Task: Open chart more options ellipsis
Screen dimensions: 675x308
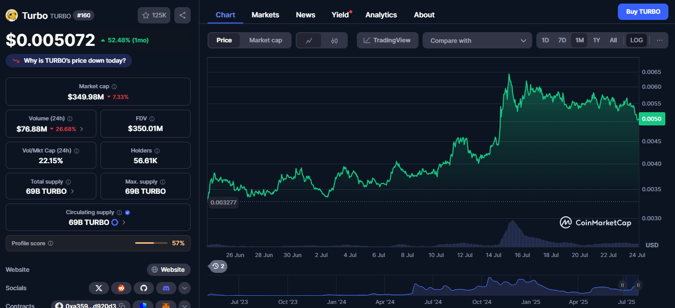Action: (660, 40)
